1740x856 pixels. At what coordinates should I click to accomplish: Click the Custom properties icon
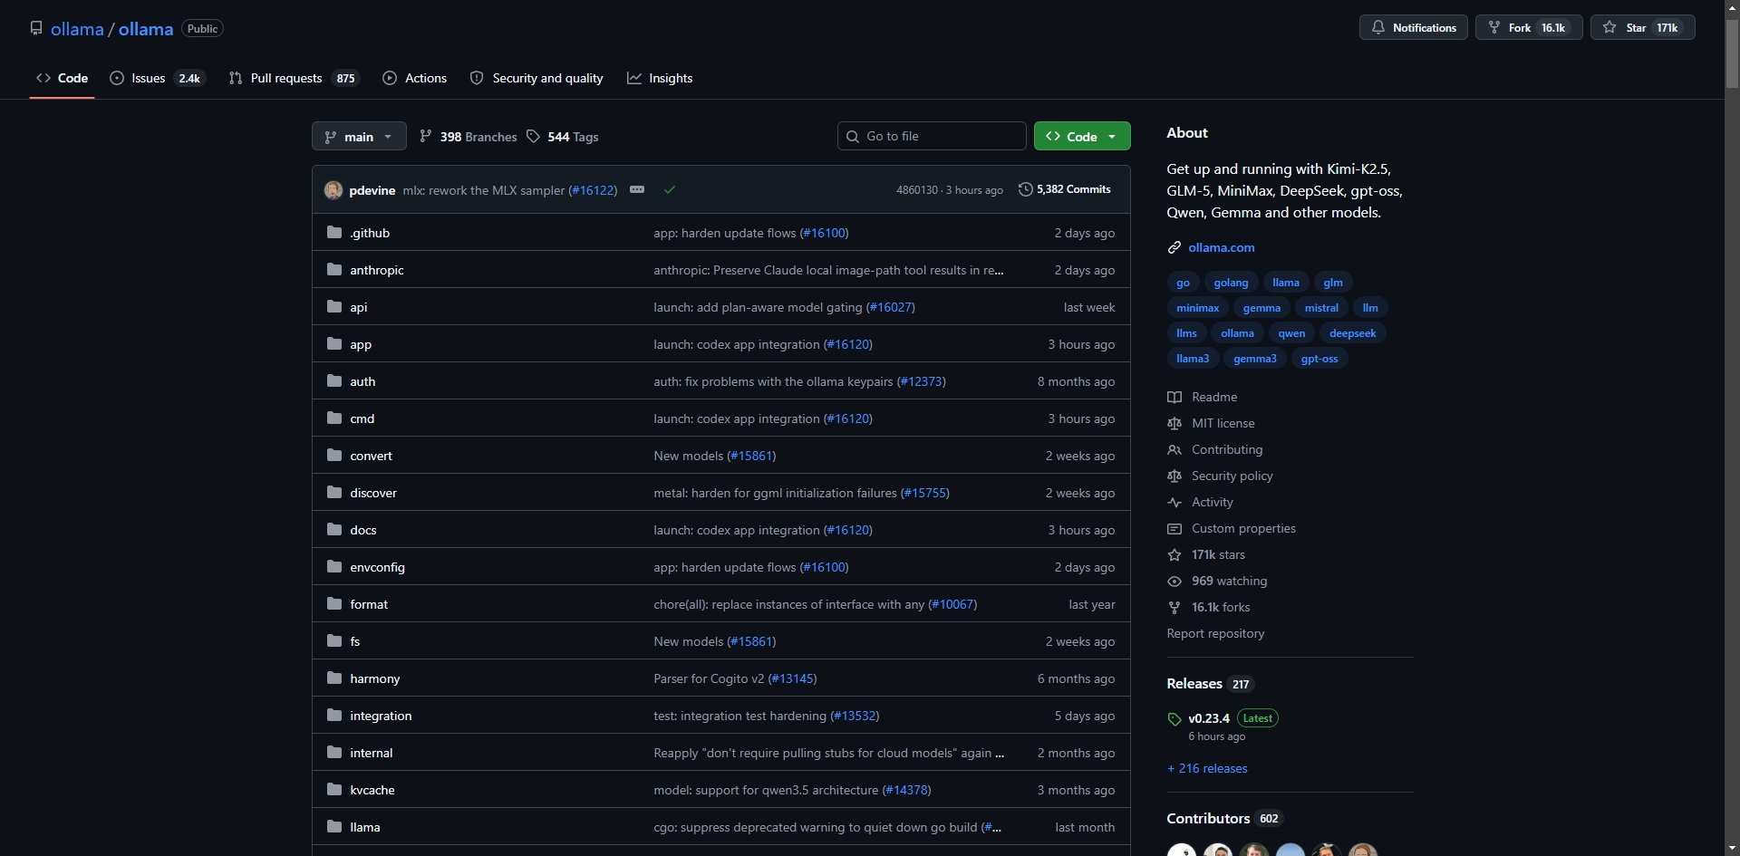tap(1174, 529)
